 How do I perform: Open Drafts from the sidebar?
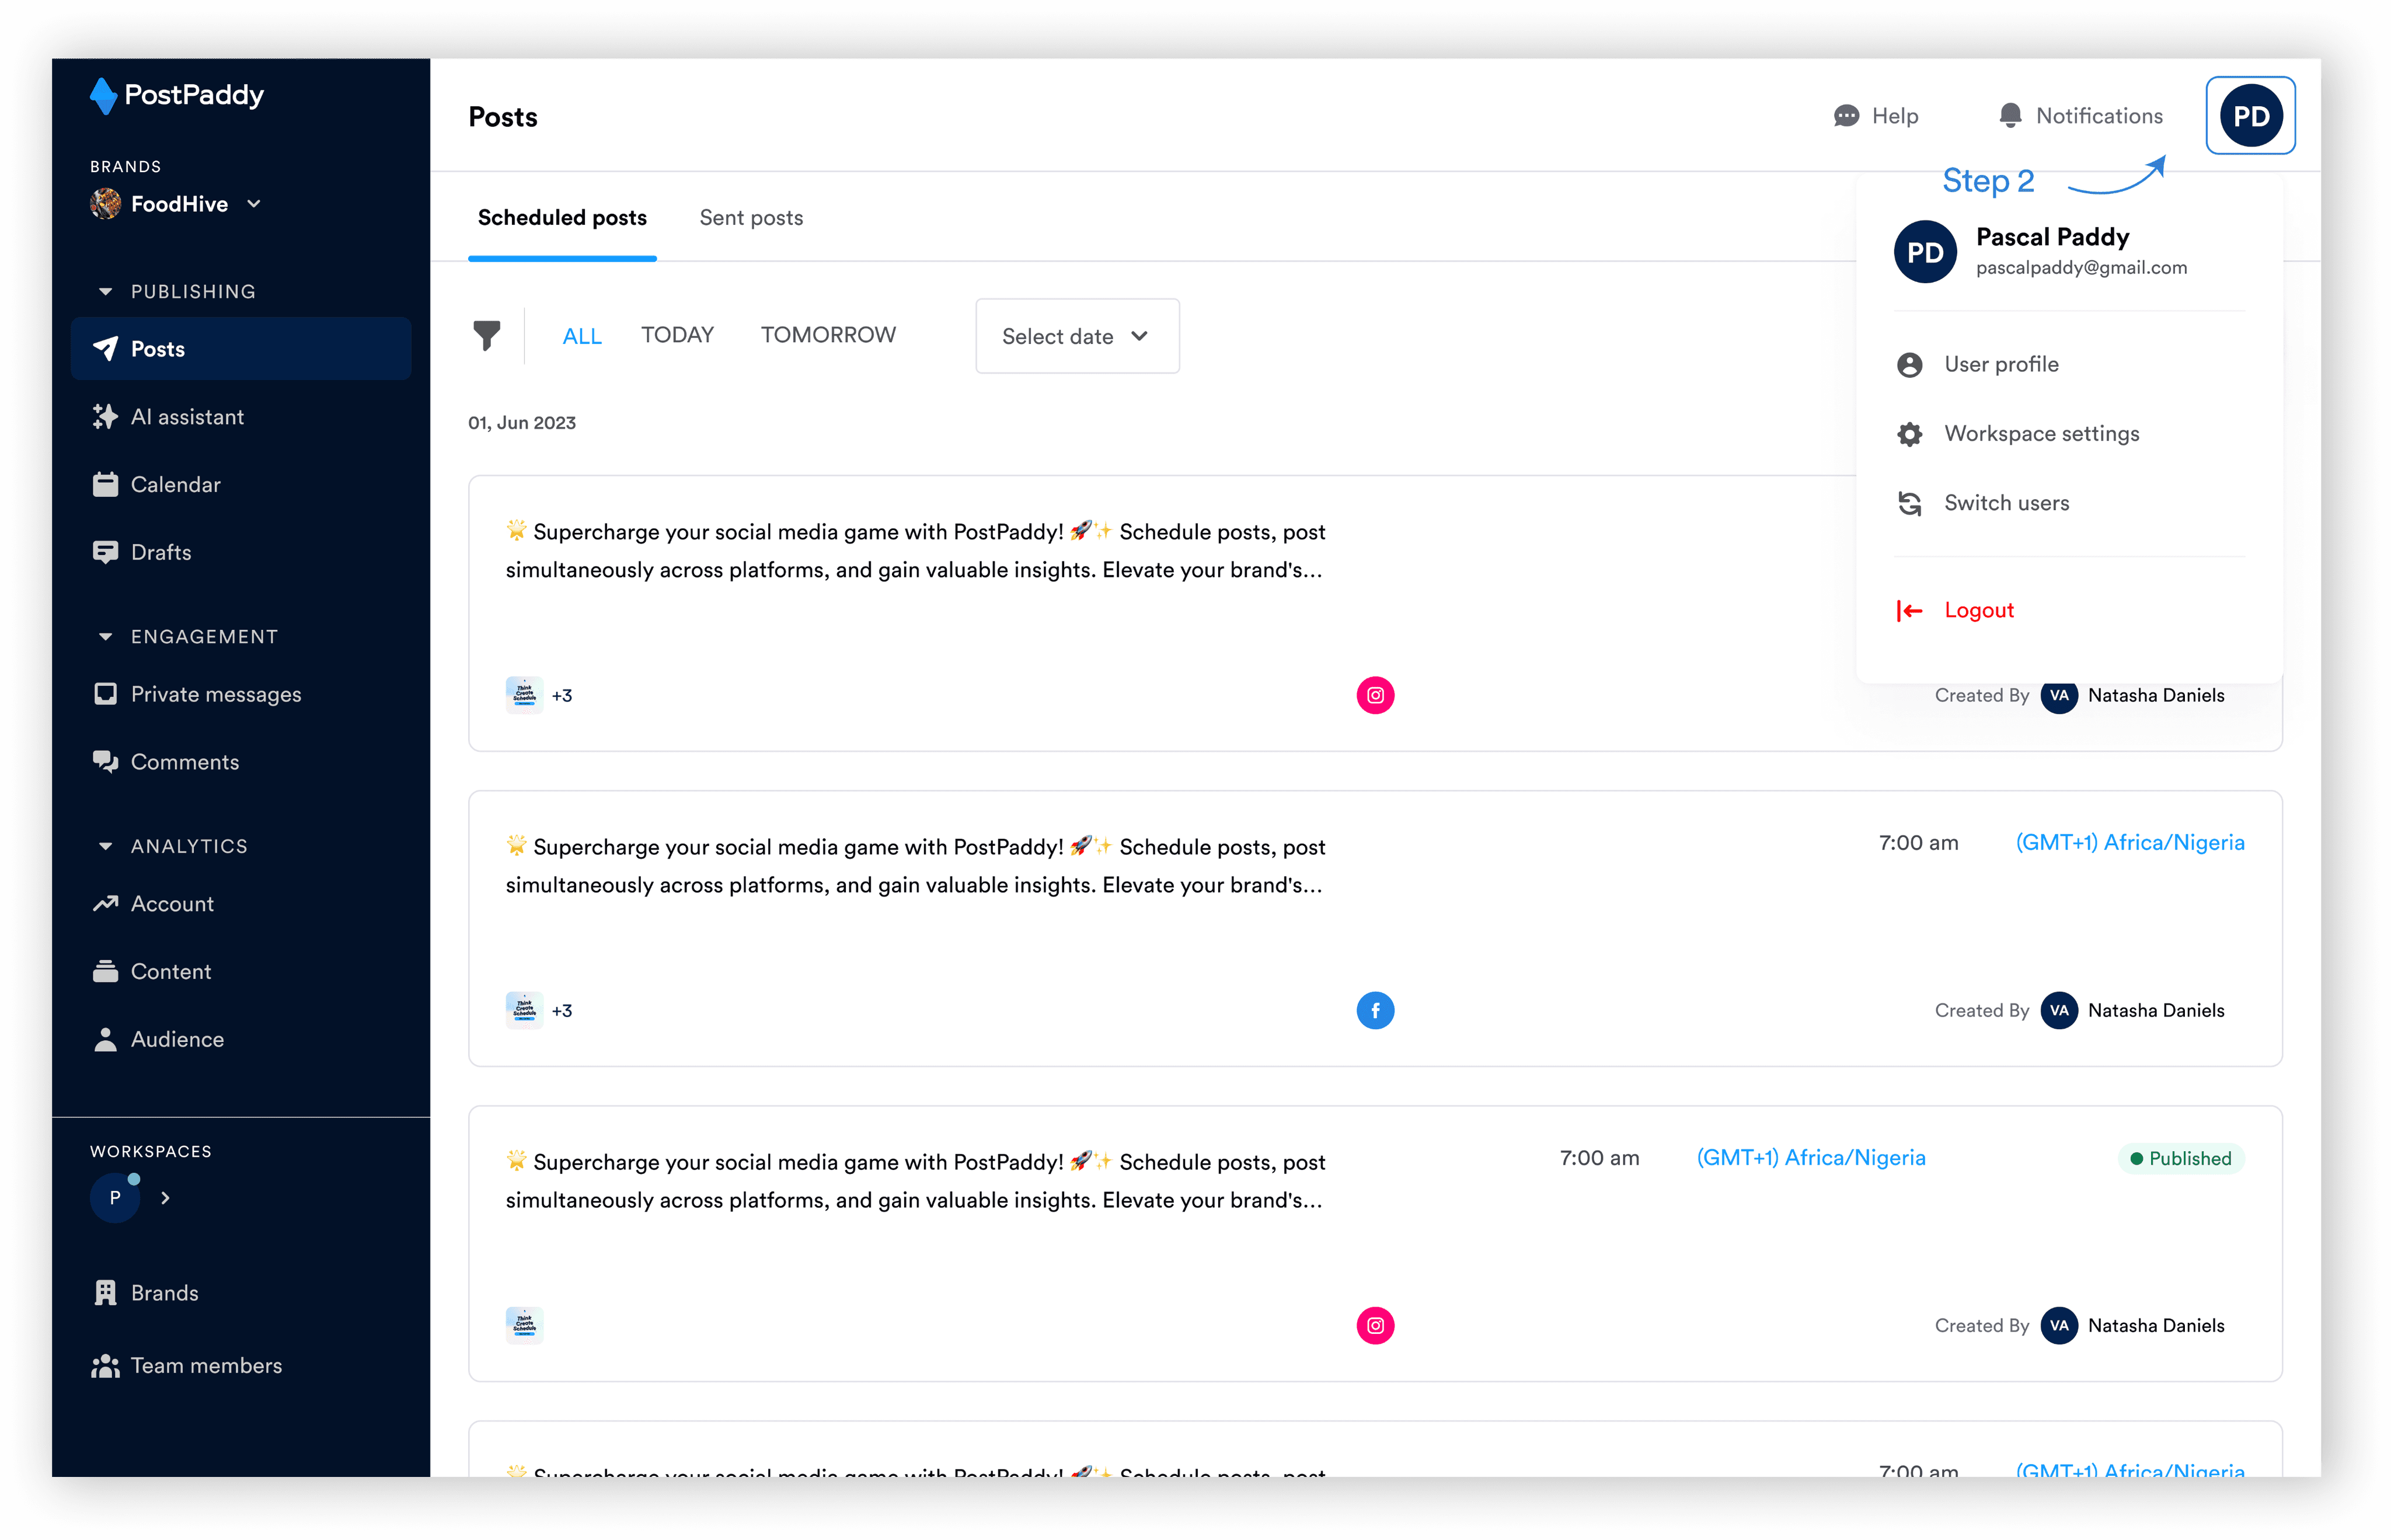click(x=160, y=552)
